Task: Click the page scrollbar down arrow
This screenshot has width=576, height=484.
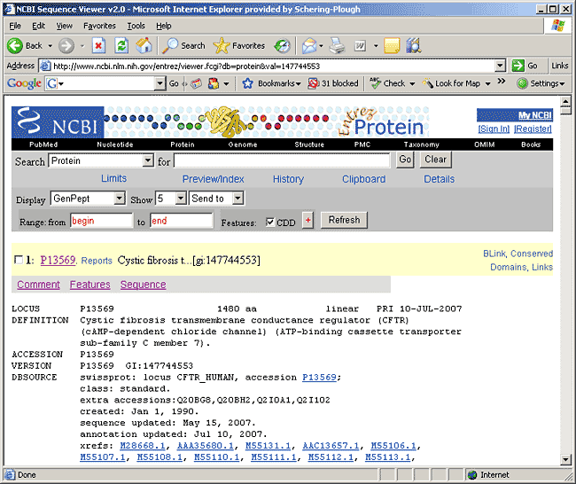Action: (x=565, y=459)
